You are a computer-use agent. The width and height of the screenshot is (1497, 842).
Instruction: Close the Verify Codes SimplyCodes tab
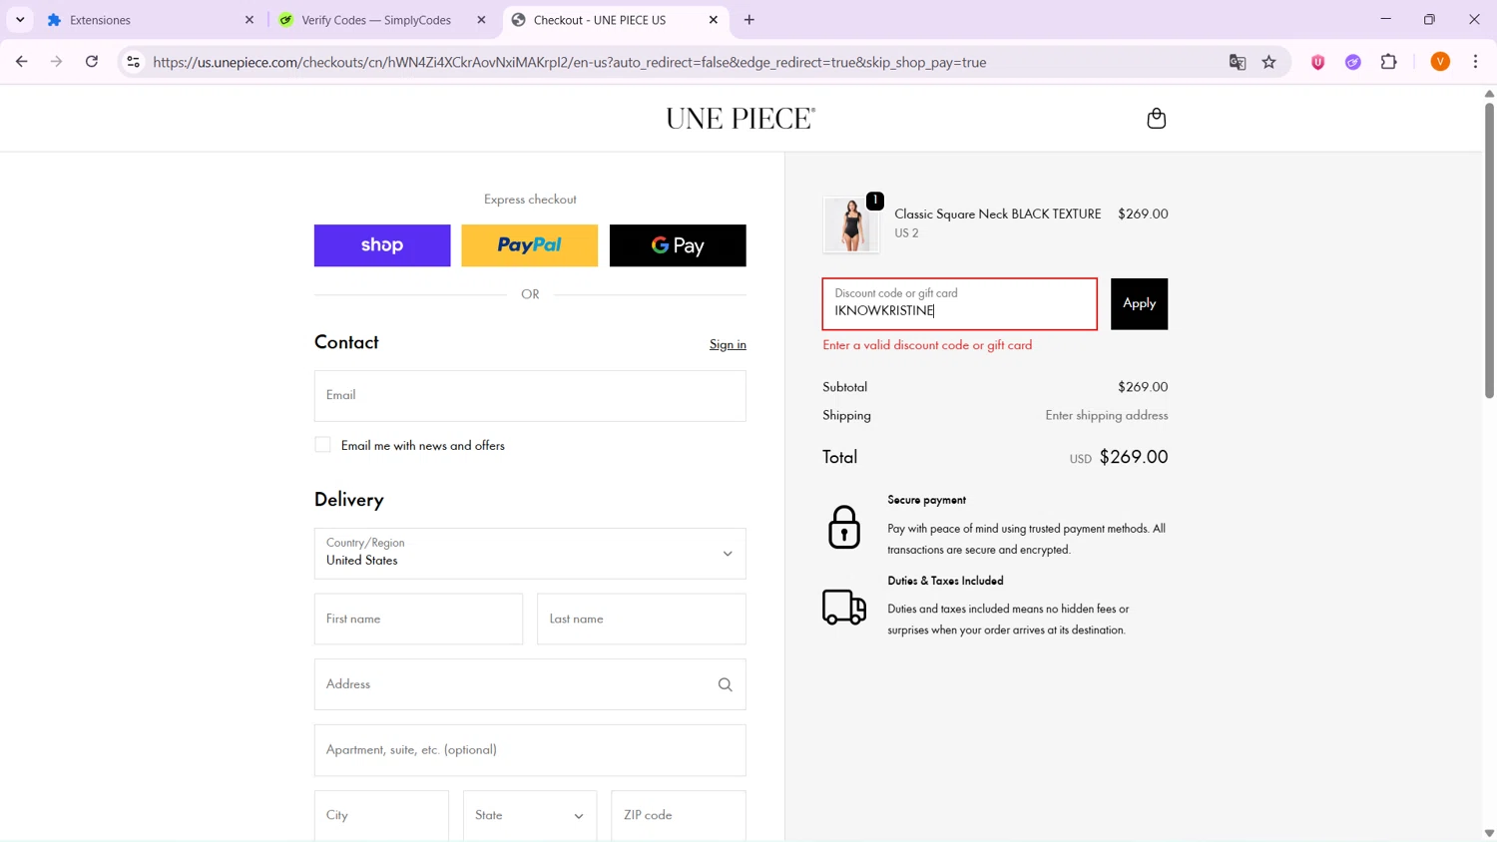point(482,20)
